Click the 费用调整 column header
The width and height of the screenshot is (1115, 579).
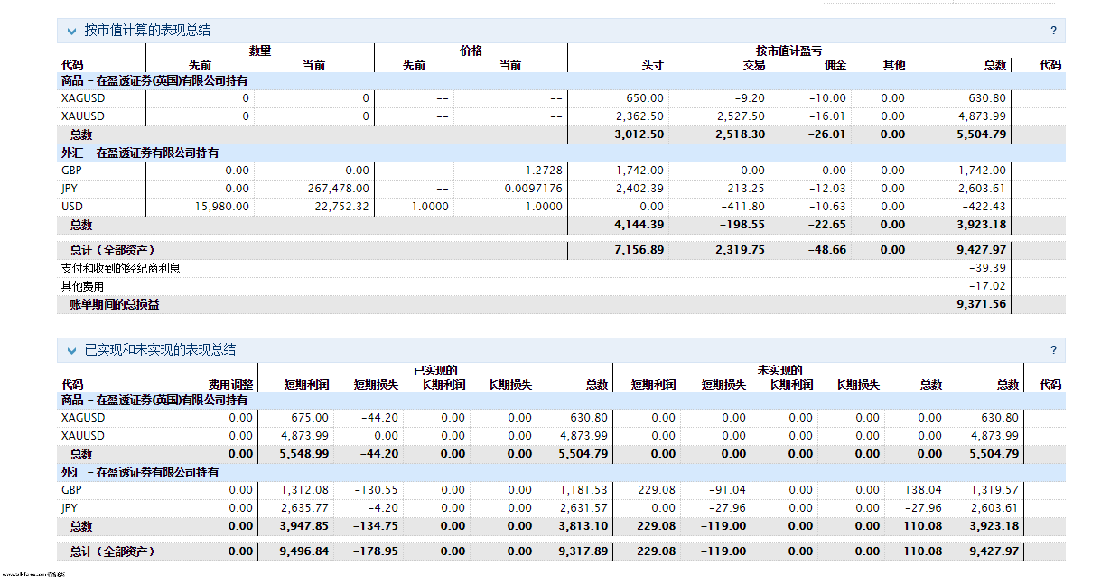click(x=231, y=385)
